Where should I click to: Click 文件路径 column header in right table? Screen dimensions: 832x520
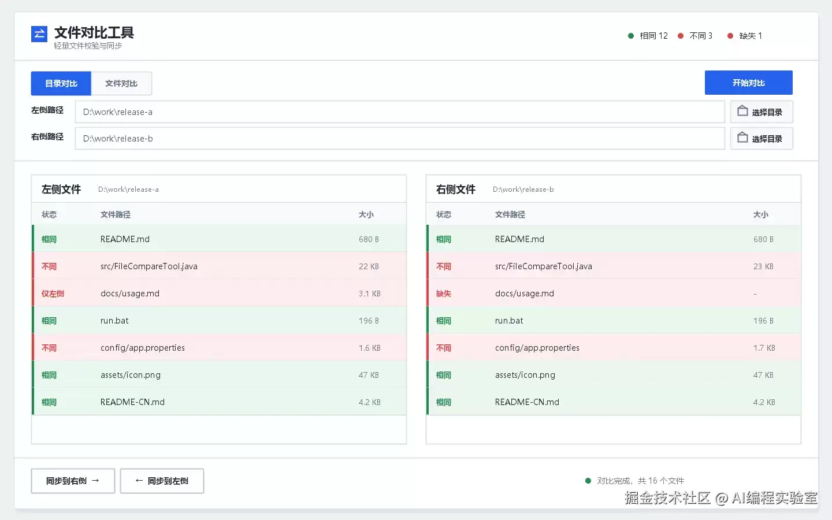coord(510,214)
